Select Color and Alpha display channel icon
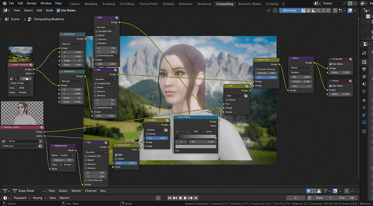The width and height of the screenshot is (373, 206). click(304, 10)
